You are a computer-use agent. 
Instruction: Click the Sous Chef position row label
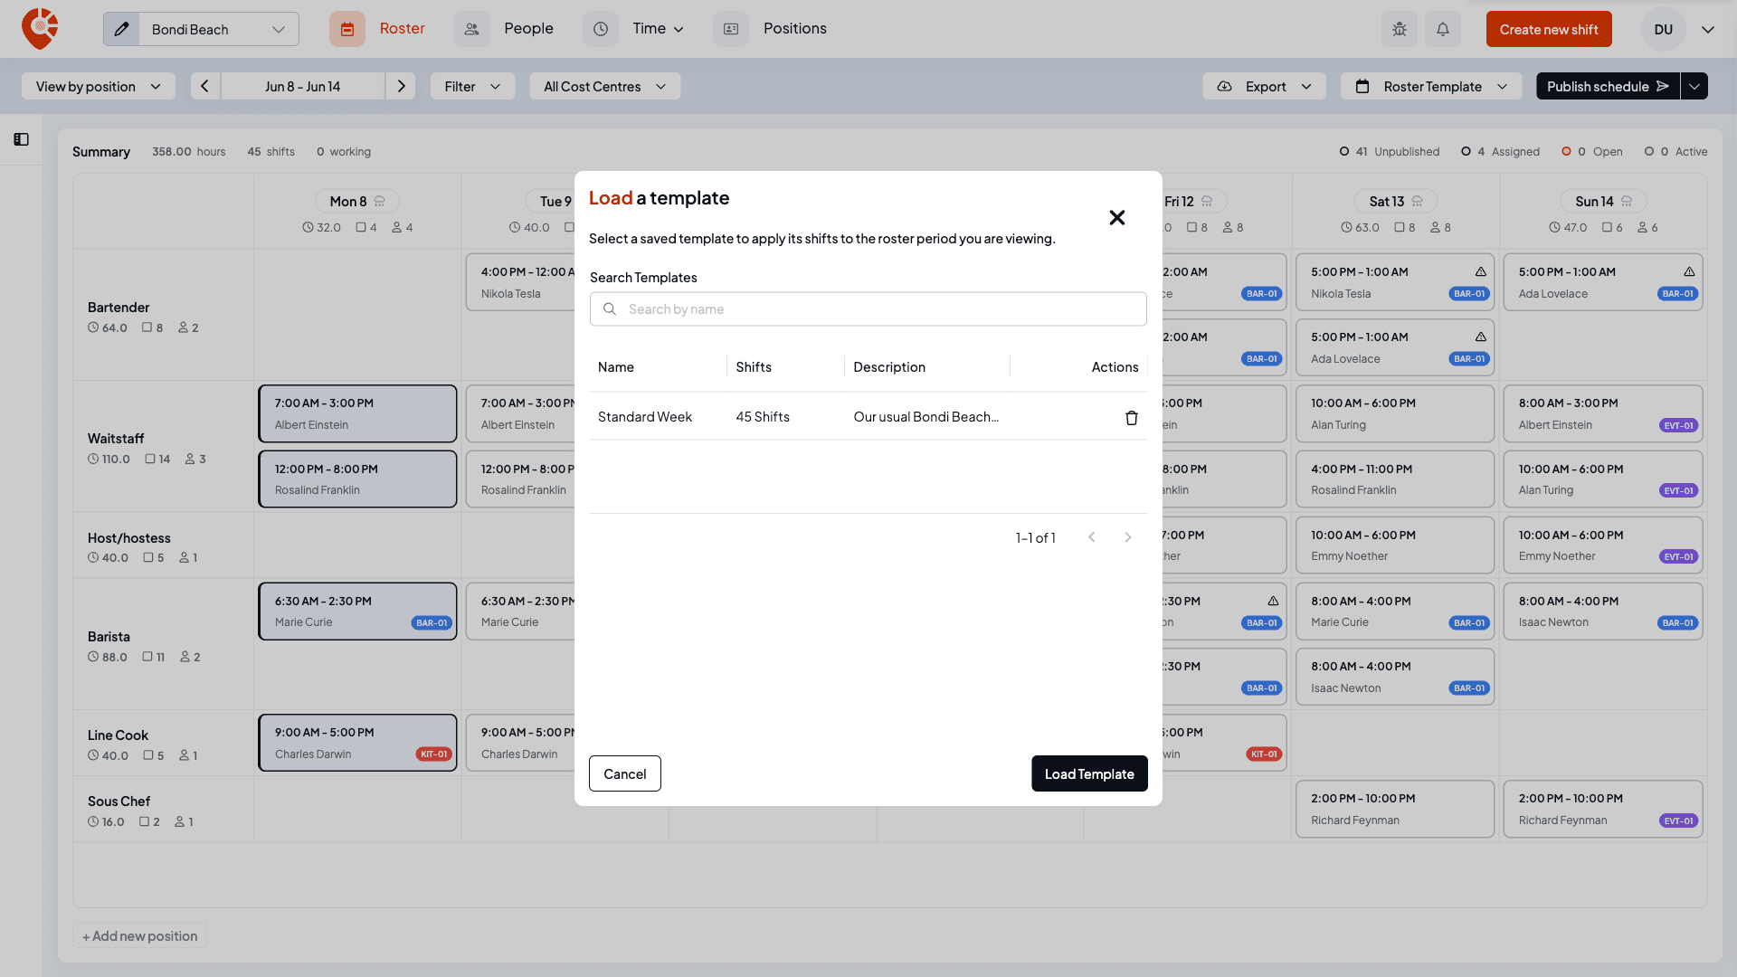click(x=119, y=801)
